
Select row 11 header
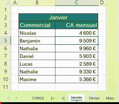(5, 87)
